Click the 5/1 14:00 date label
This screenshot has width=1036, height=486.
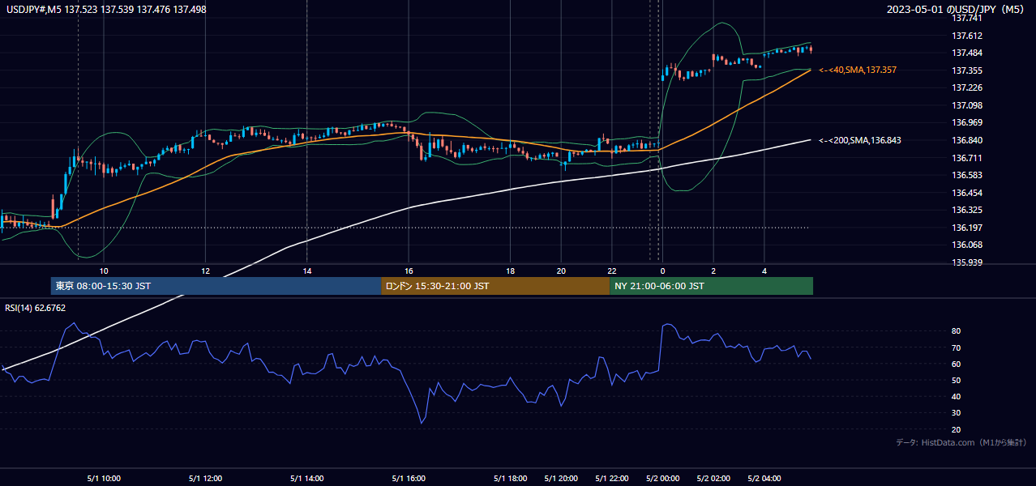click(307, 479)
